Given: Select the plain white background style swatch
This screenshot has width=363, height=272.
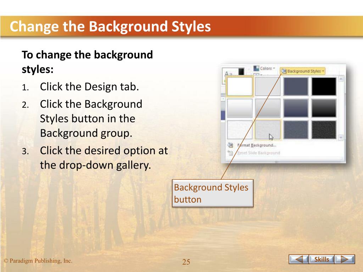Looking at the screenshot, I should 240,86.
